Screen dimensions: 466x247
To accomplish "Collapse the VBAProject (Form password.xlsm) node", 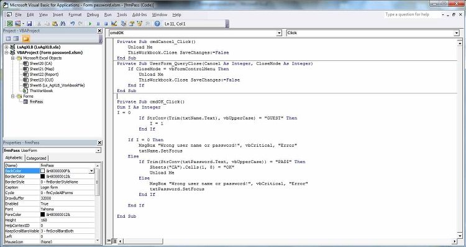I will coord(6,52).
